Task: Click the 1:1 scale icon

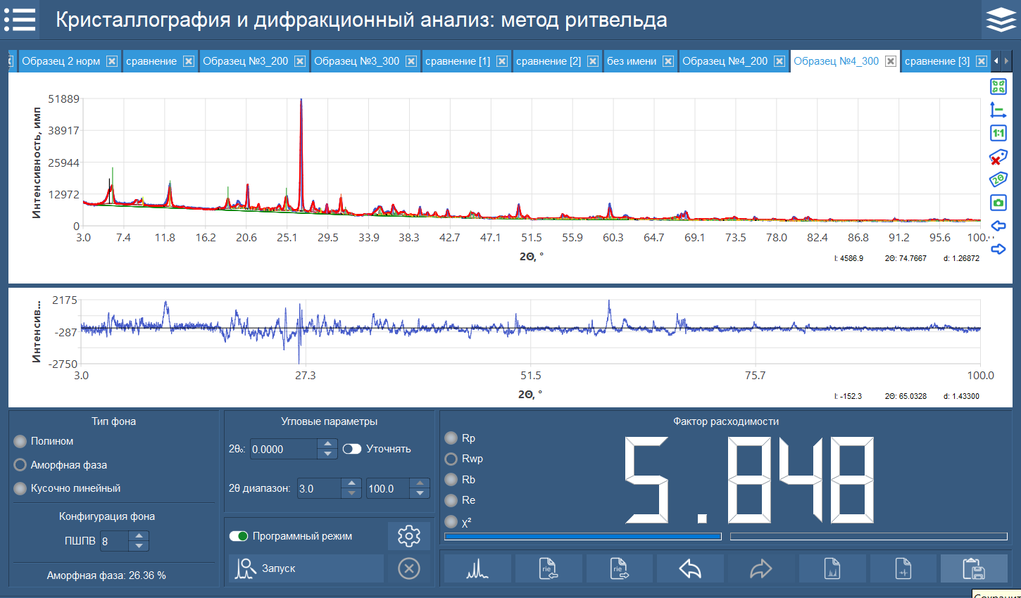Action: click(998, 133)
